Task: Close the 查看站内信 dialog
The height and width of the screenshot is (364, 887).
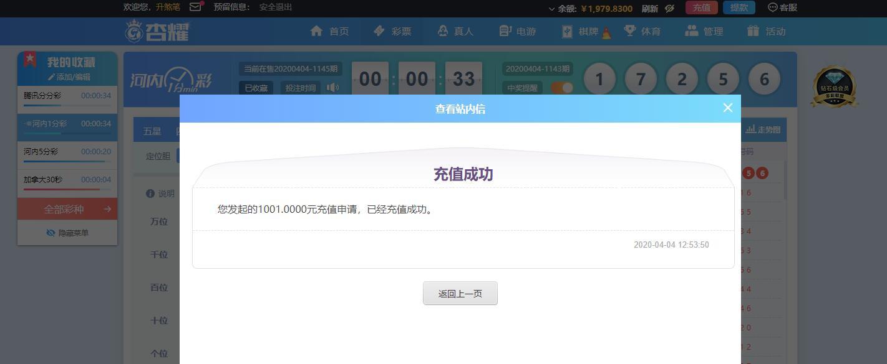Action: 727,108
